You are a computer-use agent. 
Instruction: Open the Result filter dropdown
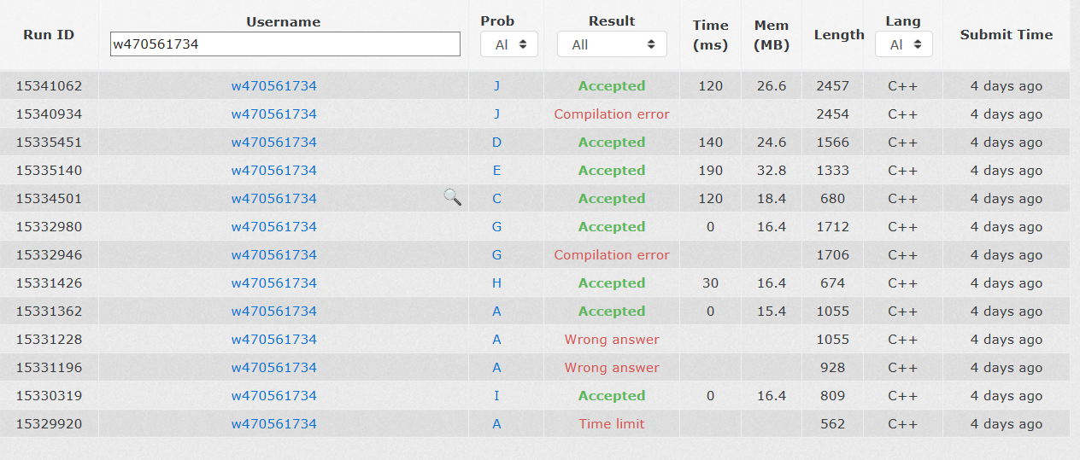click(612, 44)
